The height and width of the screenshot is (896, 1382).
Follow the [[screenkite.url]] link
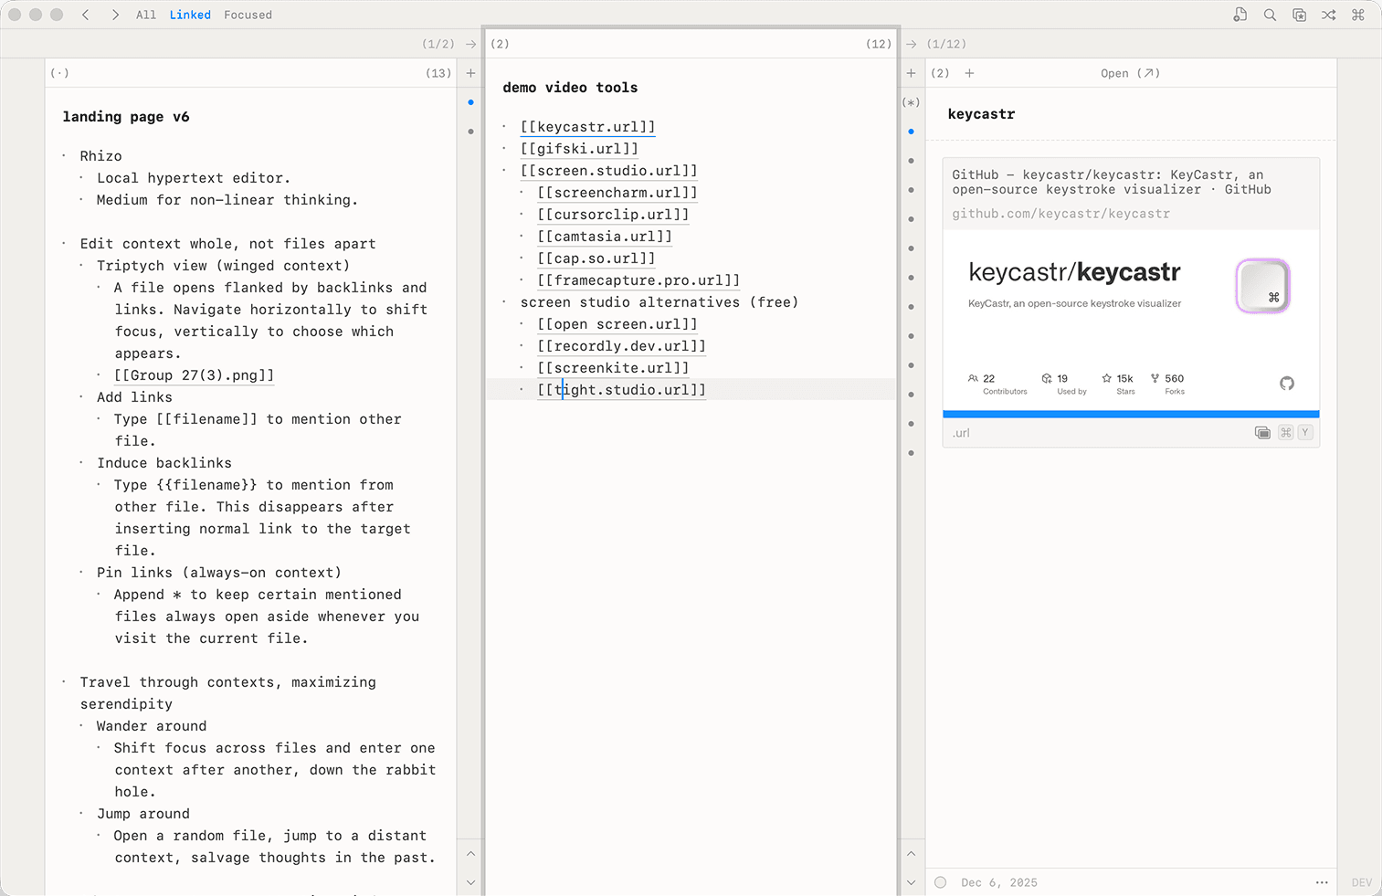pos(613,368)
